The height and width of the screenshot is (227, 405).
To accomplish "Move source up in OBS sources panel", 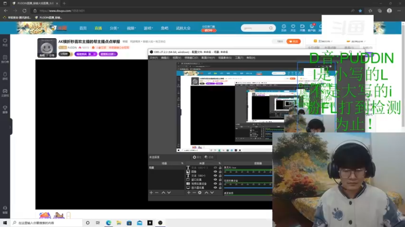I will 207,193.
